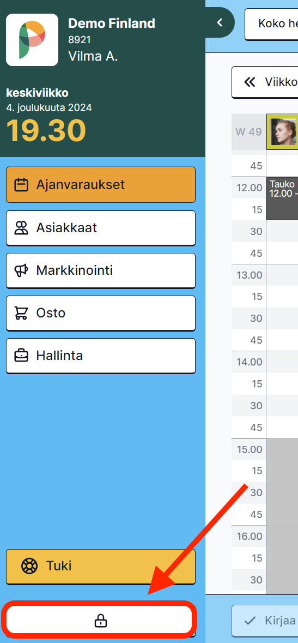
Task: Click the Tuki support button
Action: 101,567
